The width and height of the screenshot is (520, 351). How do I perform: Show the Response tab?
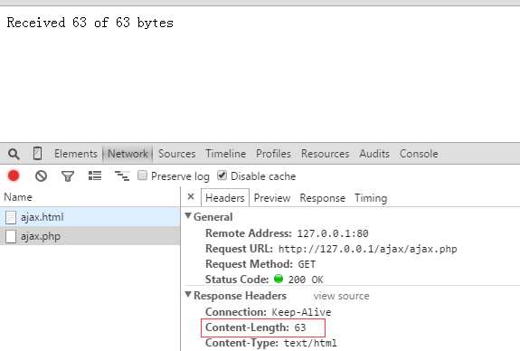pyautogui.click(x=322, y=198)
